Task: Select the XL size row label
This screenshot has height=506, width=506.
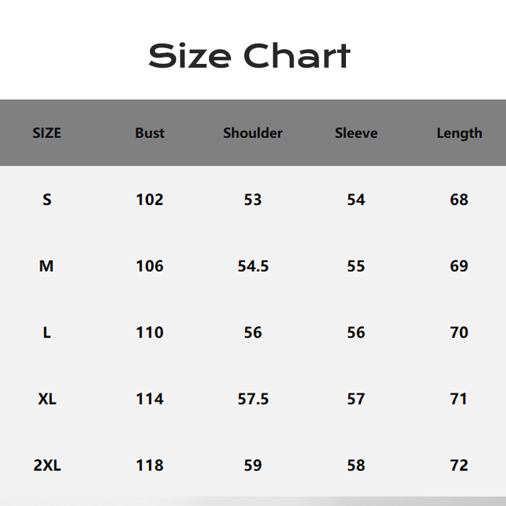Action: click(x=47, y=399)
